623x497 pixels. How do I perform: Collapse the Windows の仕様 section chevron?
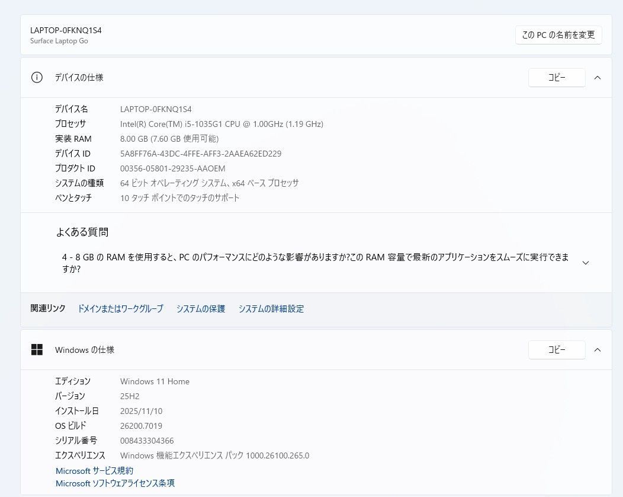[x=597, y=350]
